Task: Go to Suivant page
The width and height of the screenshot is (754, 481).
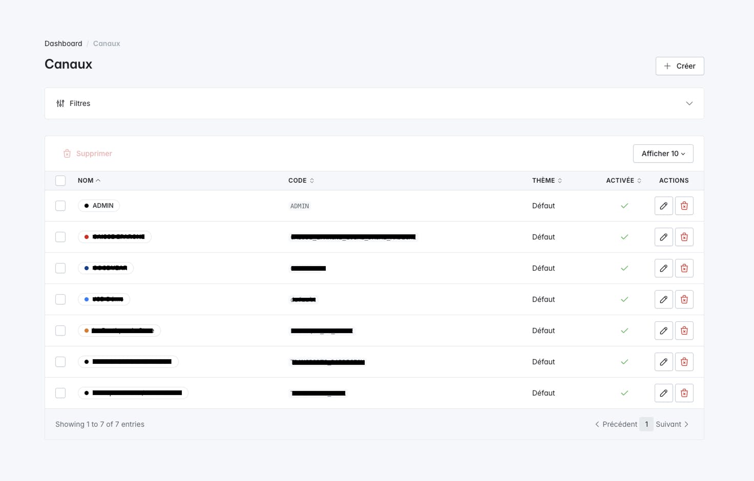Action: click(672, 424)
